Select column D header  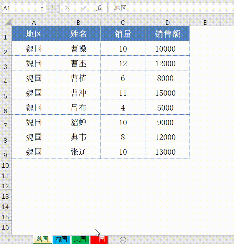pyautogui.click(x=167, y=23)
